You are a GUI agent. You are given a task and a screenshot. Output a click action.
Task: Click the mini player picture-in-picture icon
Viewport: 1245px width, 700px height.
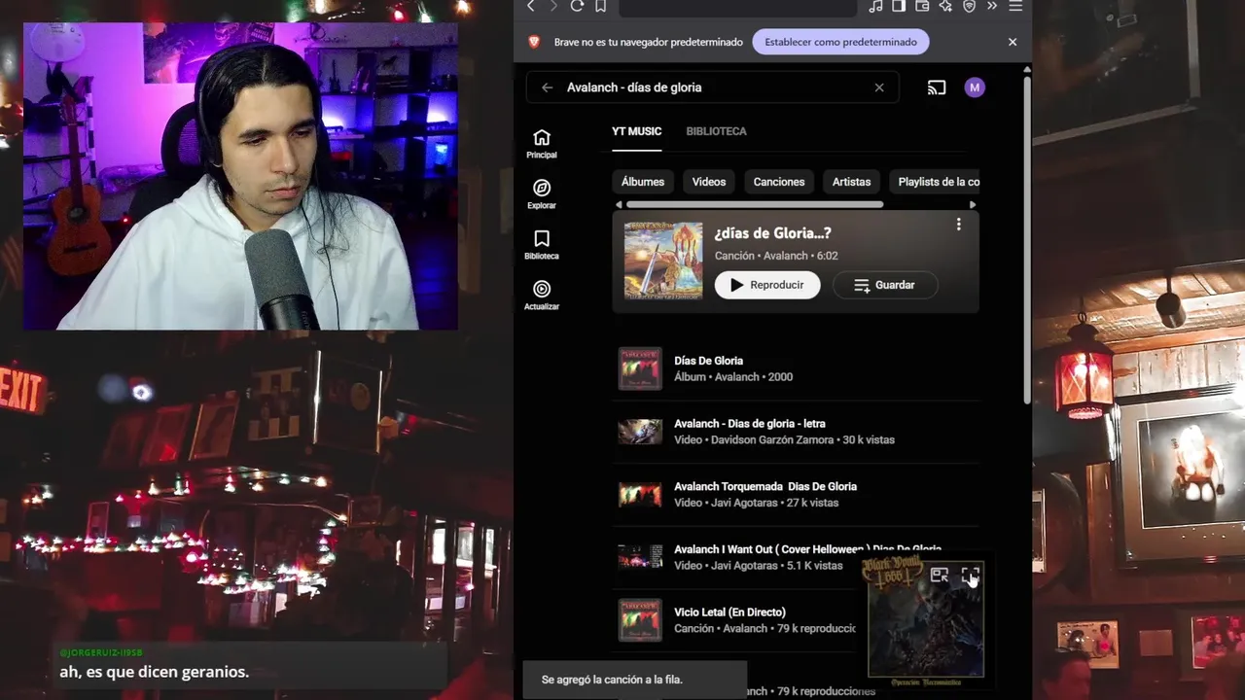940,576
